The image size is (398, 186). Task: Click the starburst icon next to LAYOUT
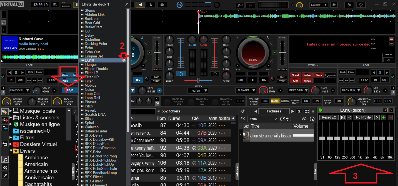(334, 5)
